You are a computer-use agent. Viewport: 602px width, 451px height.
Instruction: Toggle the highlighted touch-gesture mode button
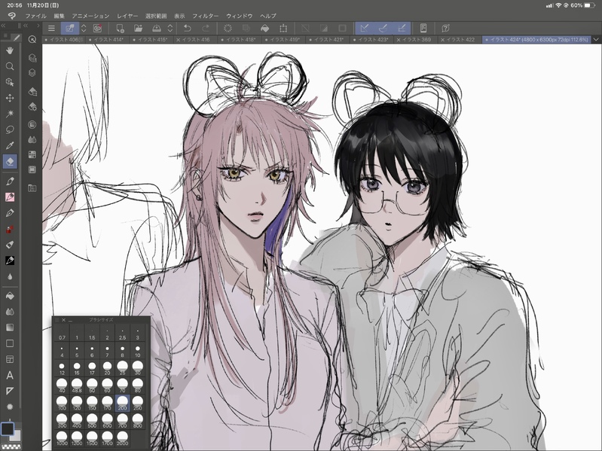pos(70,28)
